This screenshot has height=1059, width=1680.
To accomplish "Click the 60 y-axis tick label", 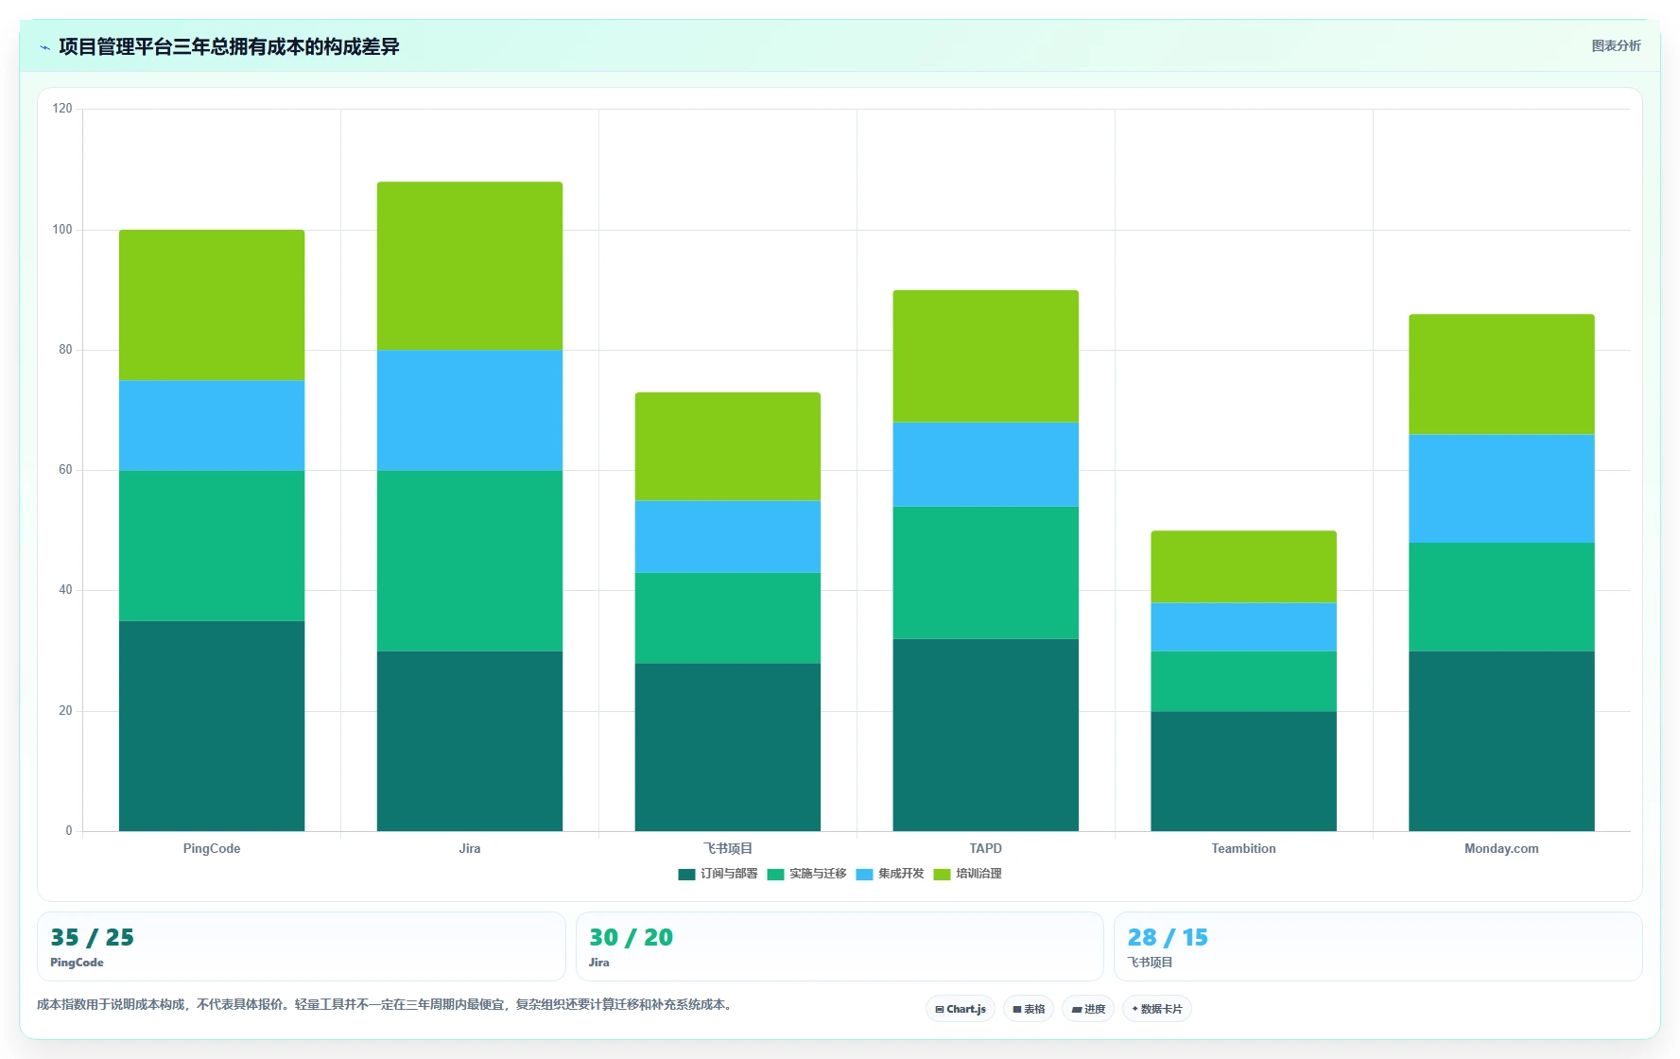I will [65, 470].
